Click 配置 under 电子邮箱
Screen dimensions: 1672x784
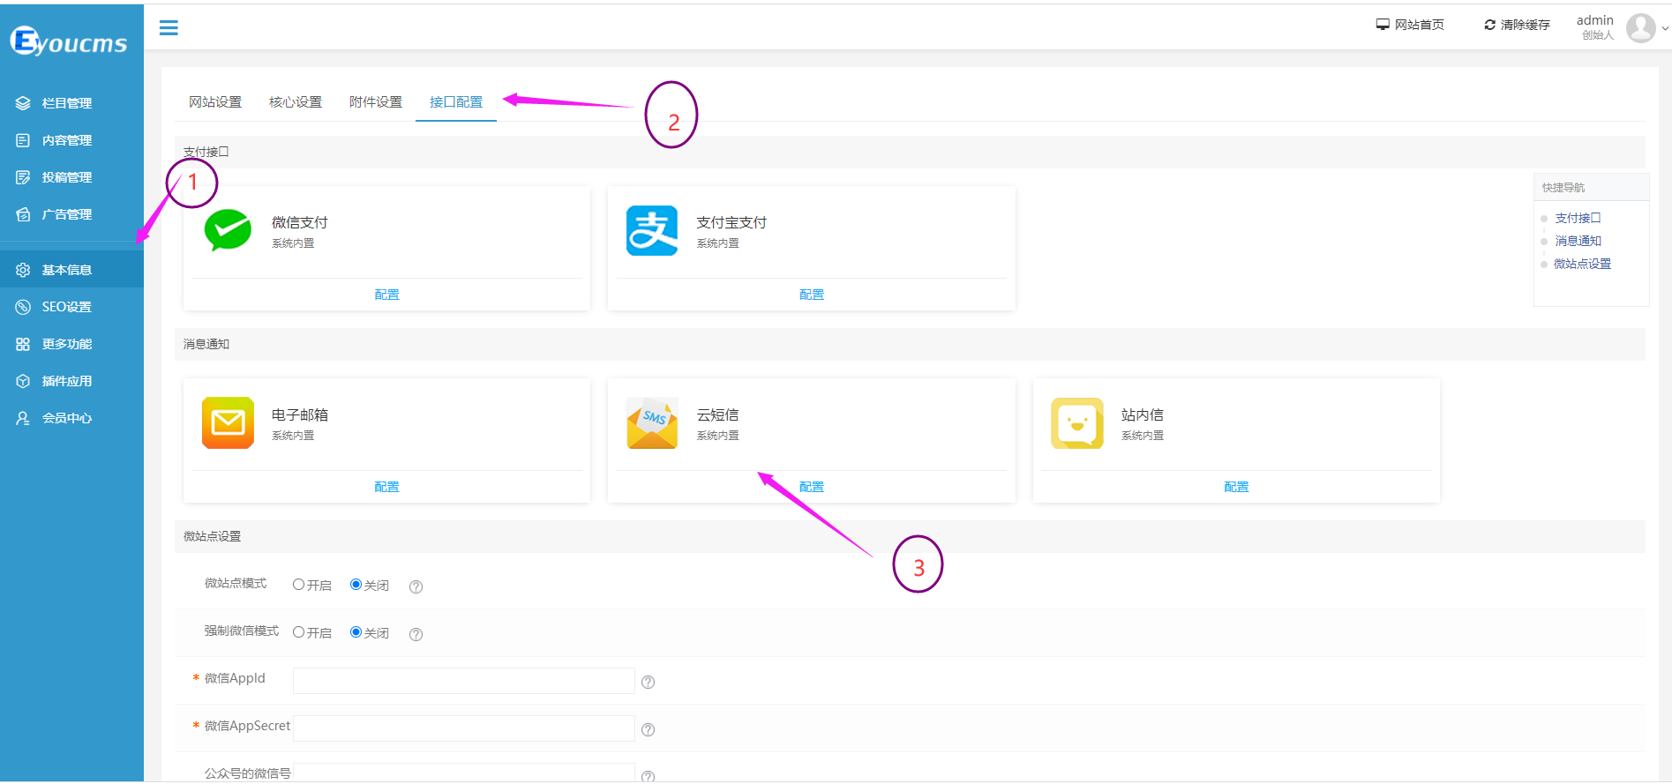(x=386, y=487)
